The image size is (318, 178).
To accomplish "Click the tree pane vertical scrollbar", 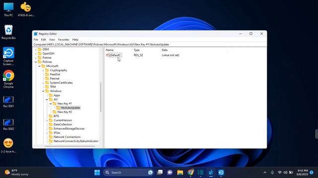I will pos(101,97).
